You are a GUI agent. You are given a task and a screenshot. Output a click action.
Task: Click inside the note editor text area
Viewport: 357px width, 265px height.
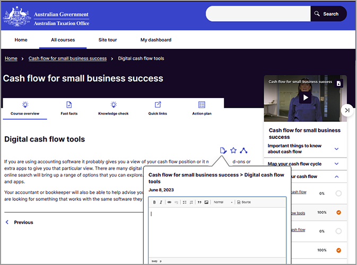click(217, 233)
